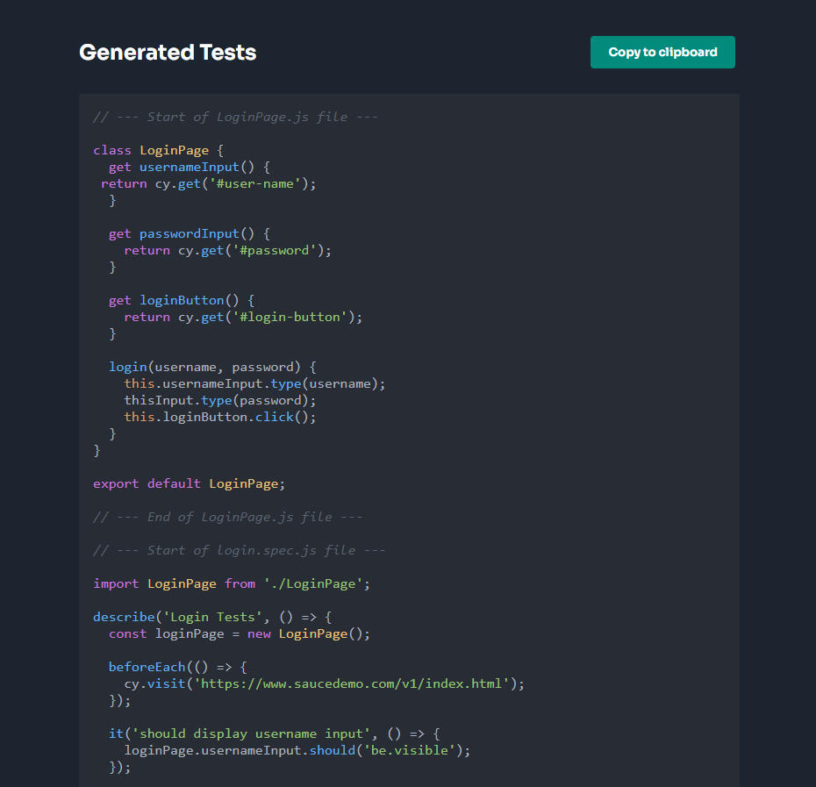Screen dimensions: 816x787
Task: Click the '#user-name' selector string
Action: [264, 183]
